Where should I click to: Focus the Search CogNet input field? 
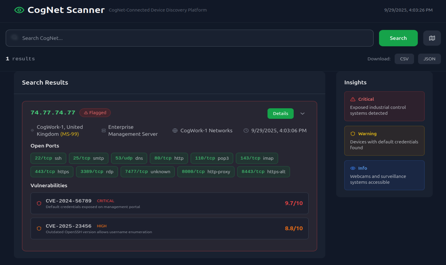tap(189, 38)
